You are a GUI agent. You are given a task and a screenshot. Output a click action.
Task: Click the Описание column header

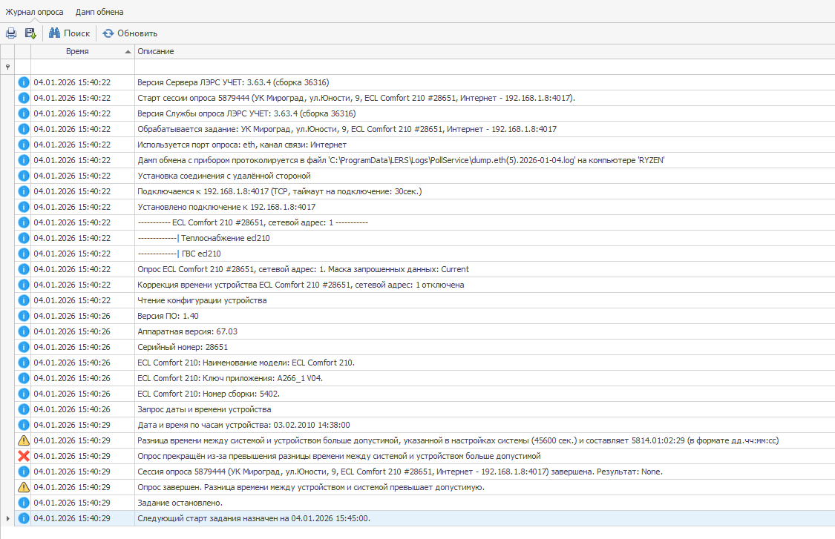pos(156,52)
